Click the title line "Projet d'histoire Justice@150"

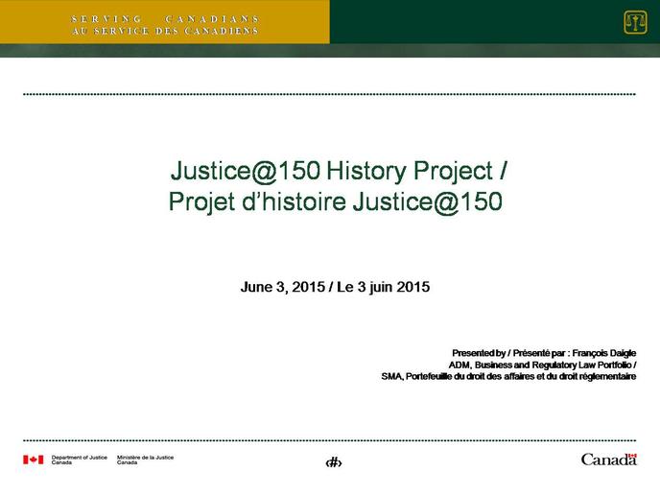[336, 201]
